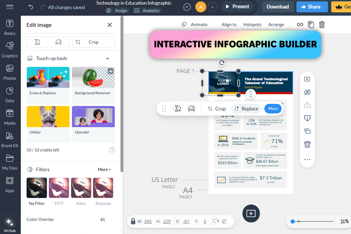Click Replace in floating toolbar
This screenshot has width=351, height=234.
[x=246, y=109]
